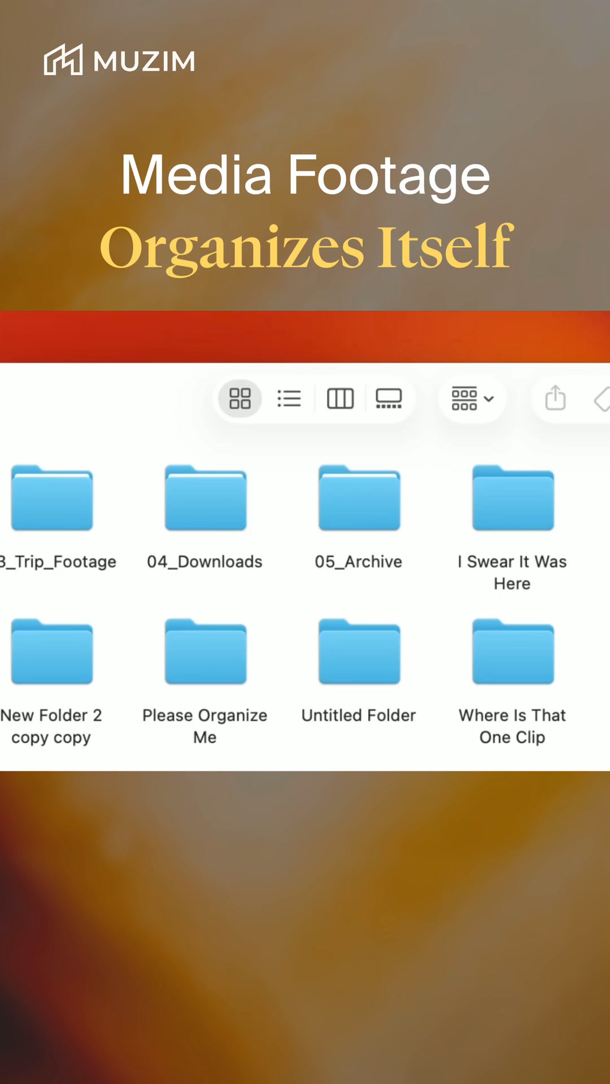Screen dimensions: 610x1084
Task: Click the Where Is That One Clip label
Action: pyautogui.click(x=512, y=726)
